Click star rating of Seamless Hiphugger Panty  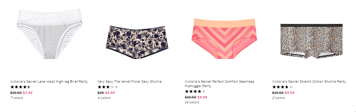tap(195, 92)
